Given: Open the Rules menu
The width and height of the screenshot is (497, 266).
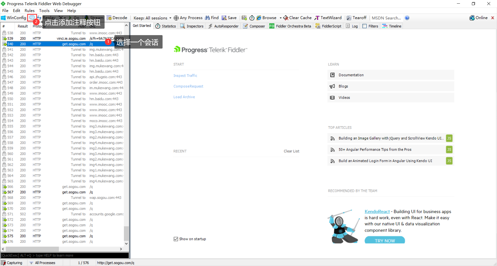Looking at the screenshot, I should (x=30, y=11).
